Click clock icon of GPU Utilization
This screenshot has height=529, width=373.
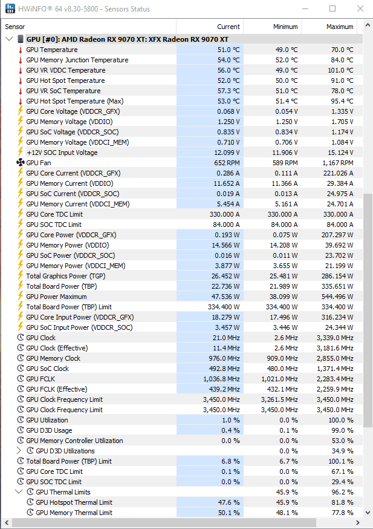(21, 419)
